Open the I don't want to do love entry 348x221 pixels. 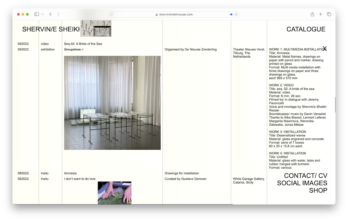tap(80, 179)
